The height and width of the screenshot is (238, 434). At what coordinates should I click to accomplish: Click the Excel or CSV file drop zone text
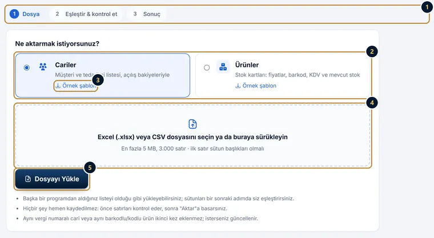[192, 137]
